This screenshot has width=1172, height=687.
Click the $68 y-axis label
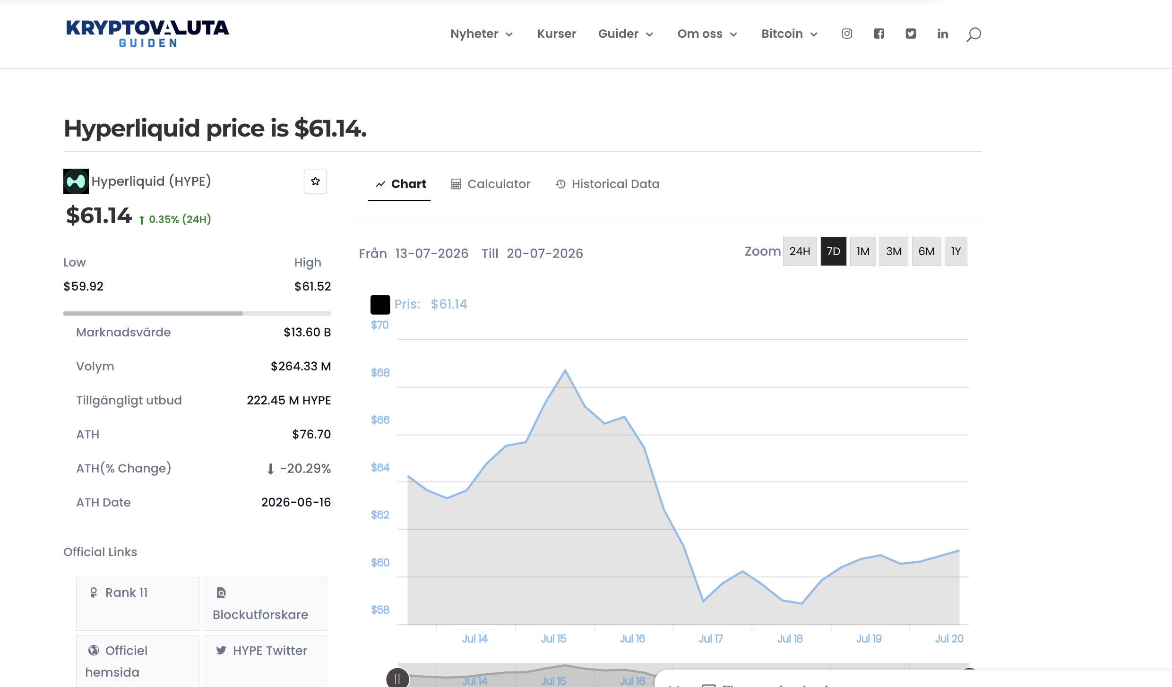click(x=380, y=373)
